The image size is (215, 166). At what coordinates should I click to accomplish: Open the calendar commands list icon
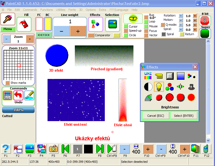[x=8, y=95]
